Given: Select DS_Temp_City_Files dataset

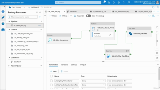Looking at the screenshot, I should (21, 45).
